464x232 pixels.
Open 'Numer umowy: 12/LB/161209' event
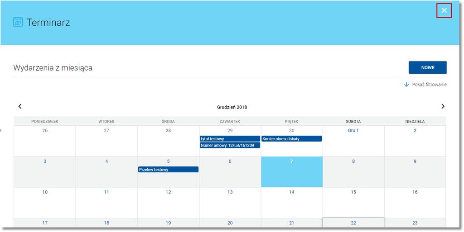click(230, 145)
